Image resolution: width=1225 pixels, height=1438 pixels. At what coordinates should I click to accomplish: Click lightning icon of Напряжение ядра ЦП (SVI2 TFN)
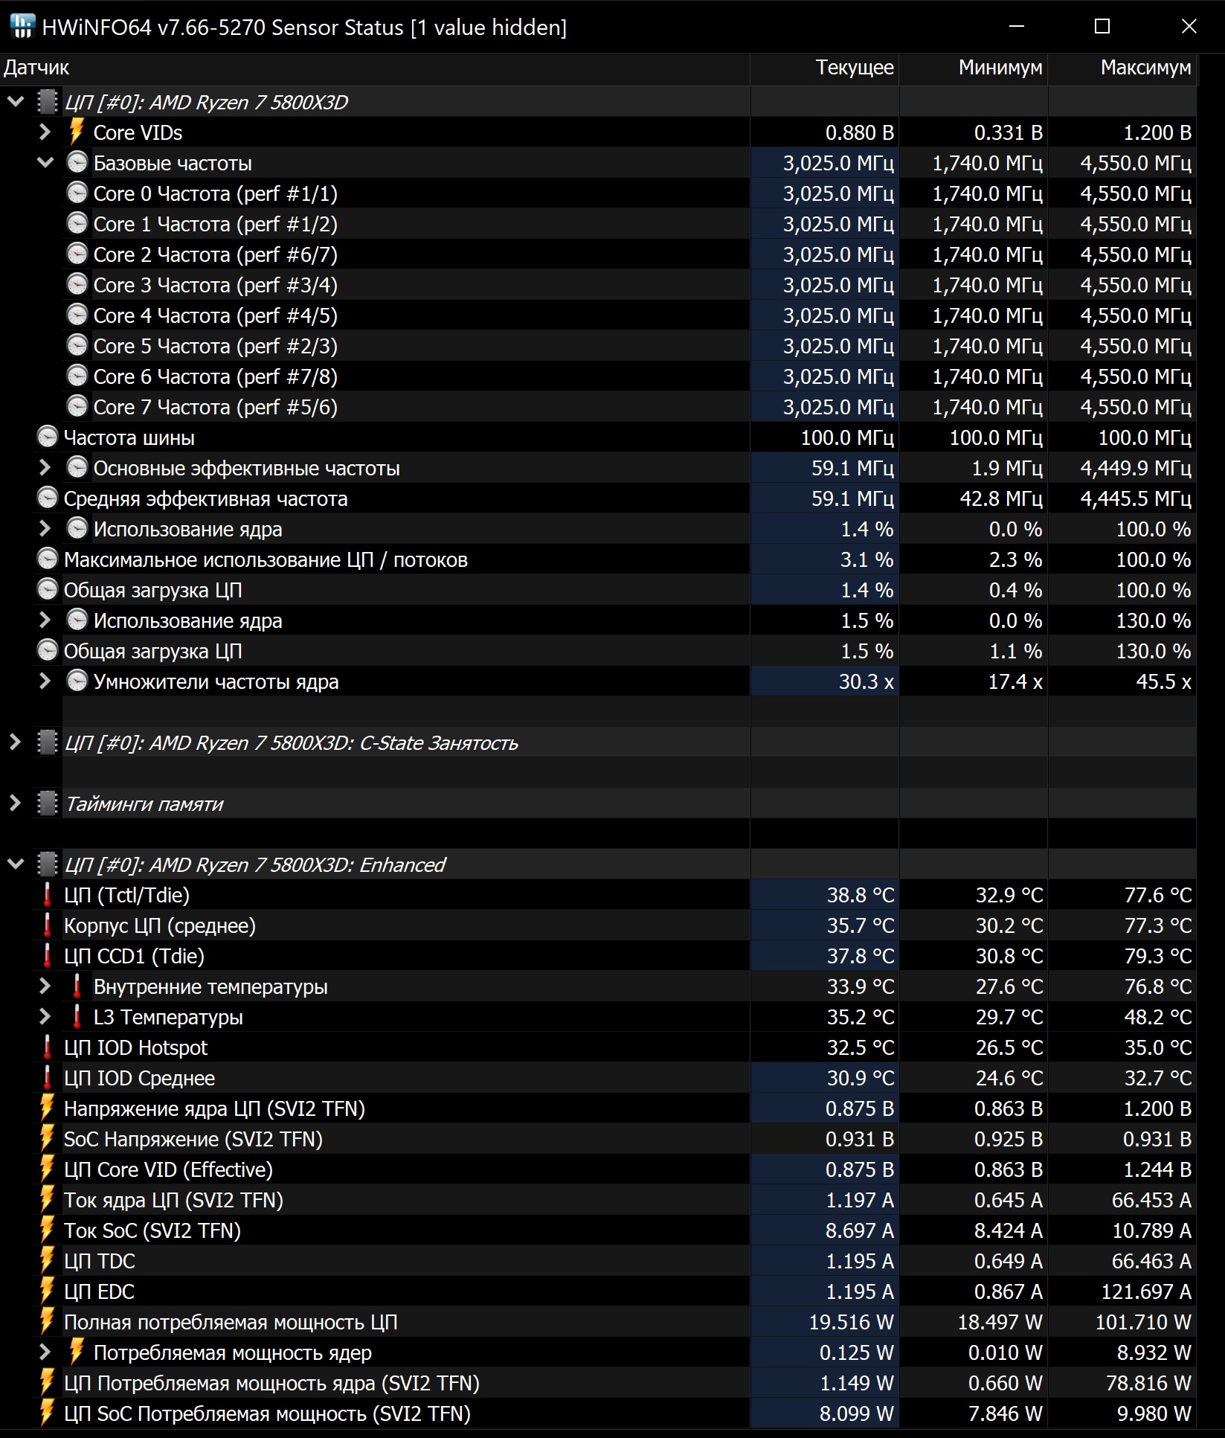tap(47, 1108)
